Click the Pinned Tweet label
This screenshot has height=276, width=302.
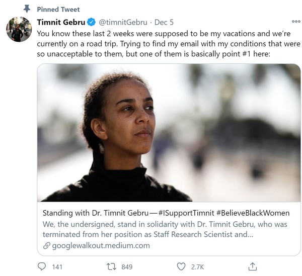58,9
